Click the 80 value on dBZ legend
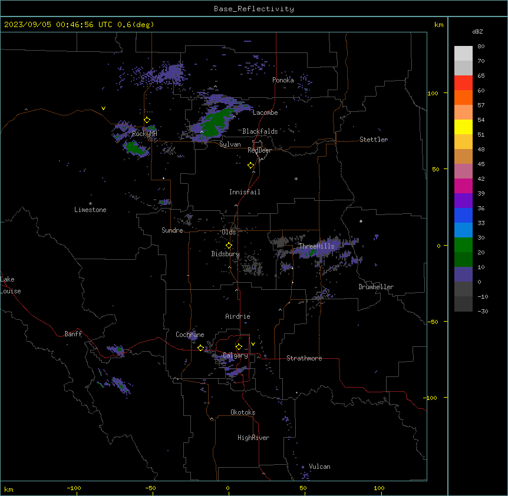 click(x=481, y=47)
